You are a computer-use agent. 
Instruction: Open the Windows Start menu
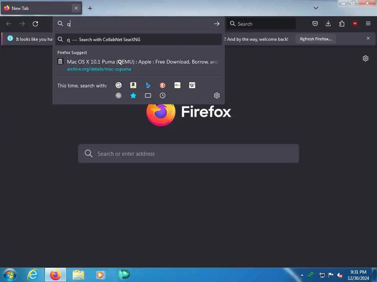tap(10, 275)
